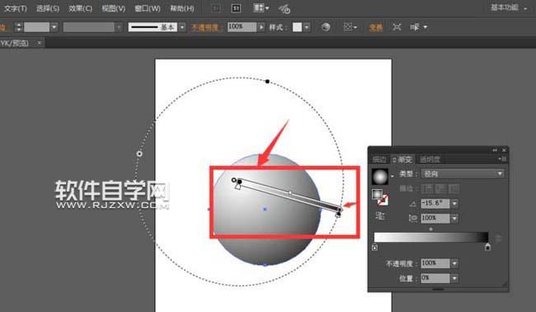Click the variable width profile field
Image resolution: width=536 pixels, height=312 pixels.
[88, 27]
